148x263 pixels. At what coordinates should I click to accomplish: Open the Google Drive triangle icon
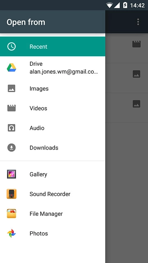(12, 67)
